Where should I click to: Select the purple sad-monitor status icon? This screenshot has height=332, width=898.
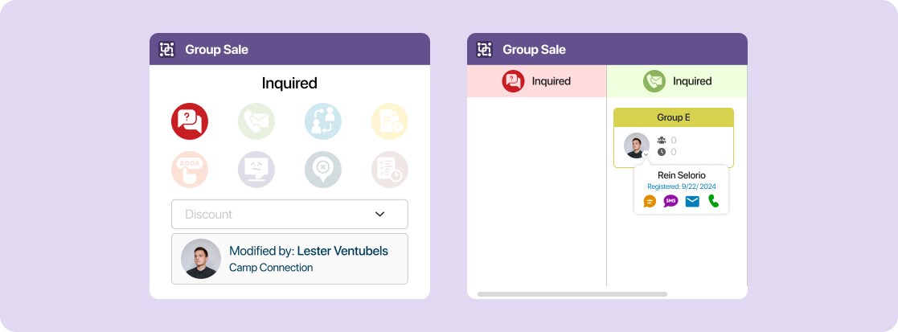(256, 170)
